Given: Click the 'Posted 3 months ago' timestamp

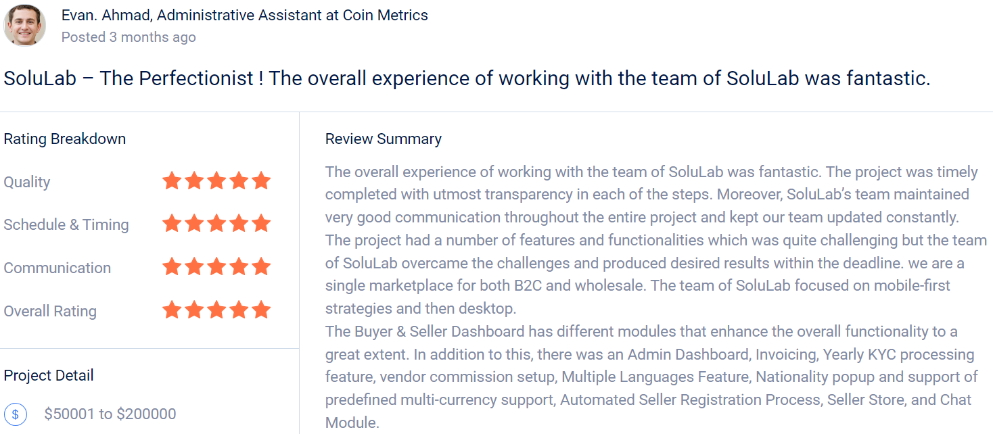Looking at the screenshot, I should [129, 37].
